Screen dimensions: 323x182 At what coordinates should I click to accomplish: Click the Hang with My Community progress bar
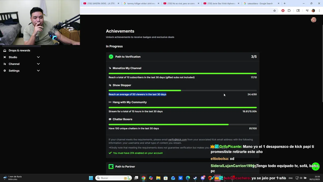point(183,107)
